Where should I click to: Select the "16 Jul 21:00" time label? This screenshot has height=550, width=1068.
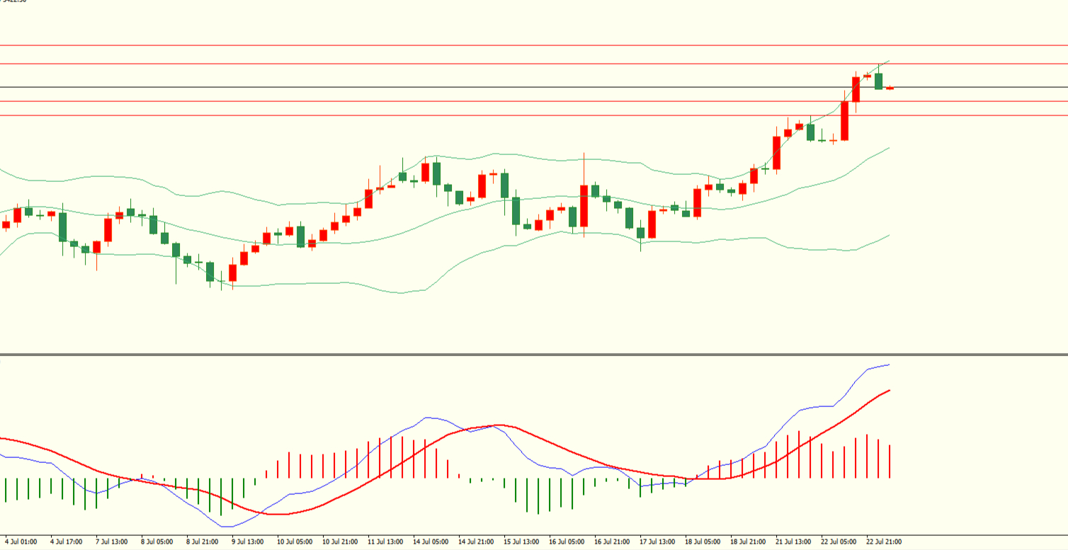point(612,542)
